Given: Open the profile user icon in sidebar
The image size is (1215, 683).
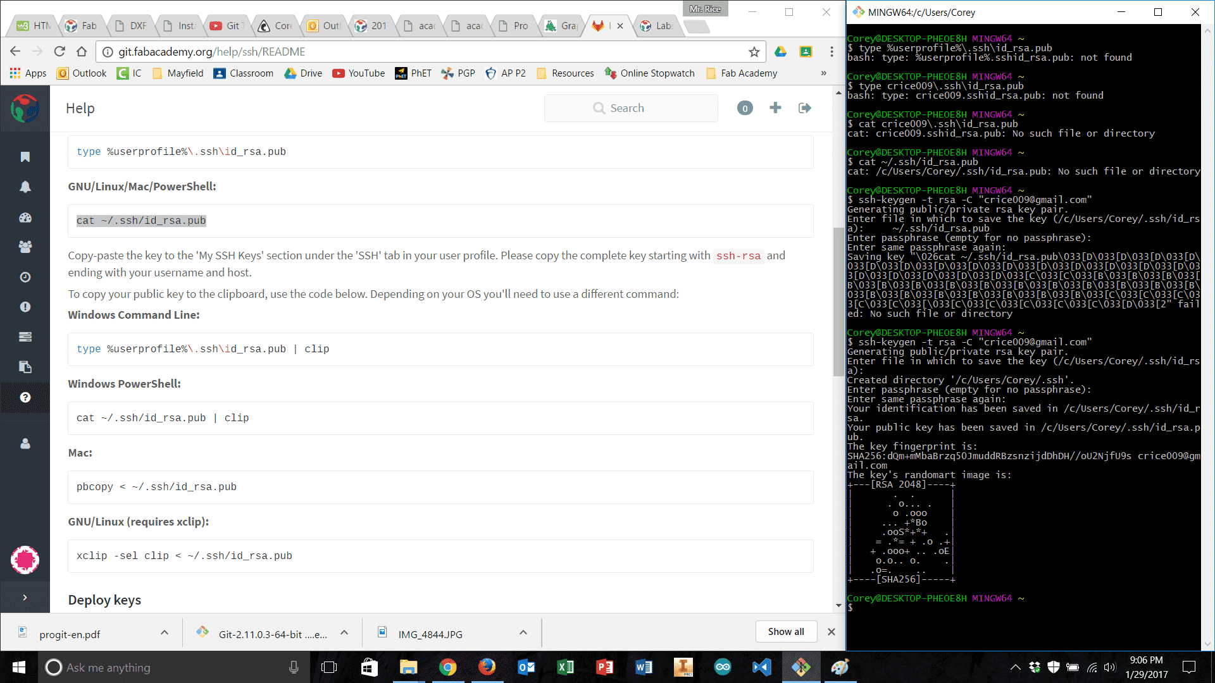Looking at the screenshot, I should 25,443.
